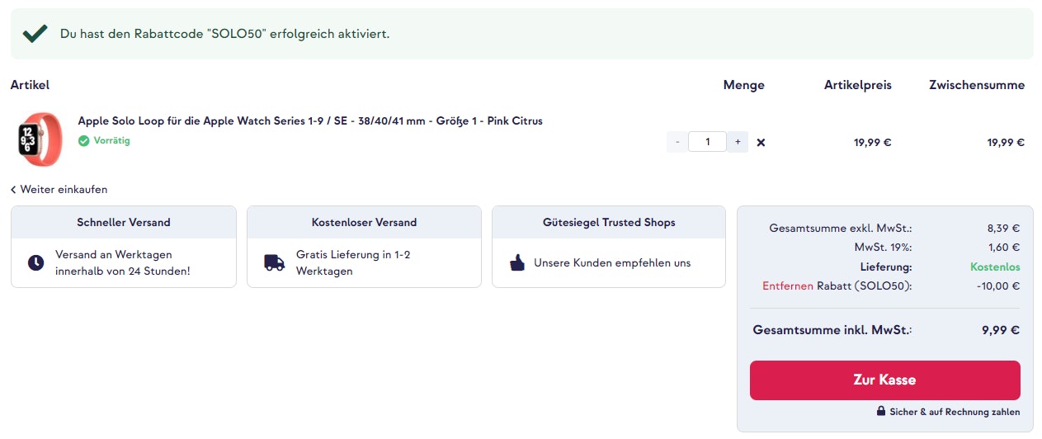Click the Gütesiegel Trusted Shops header
The image size is (1042, 439).
click(x=609, y=222)
